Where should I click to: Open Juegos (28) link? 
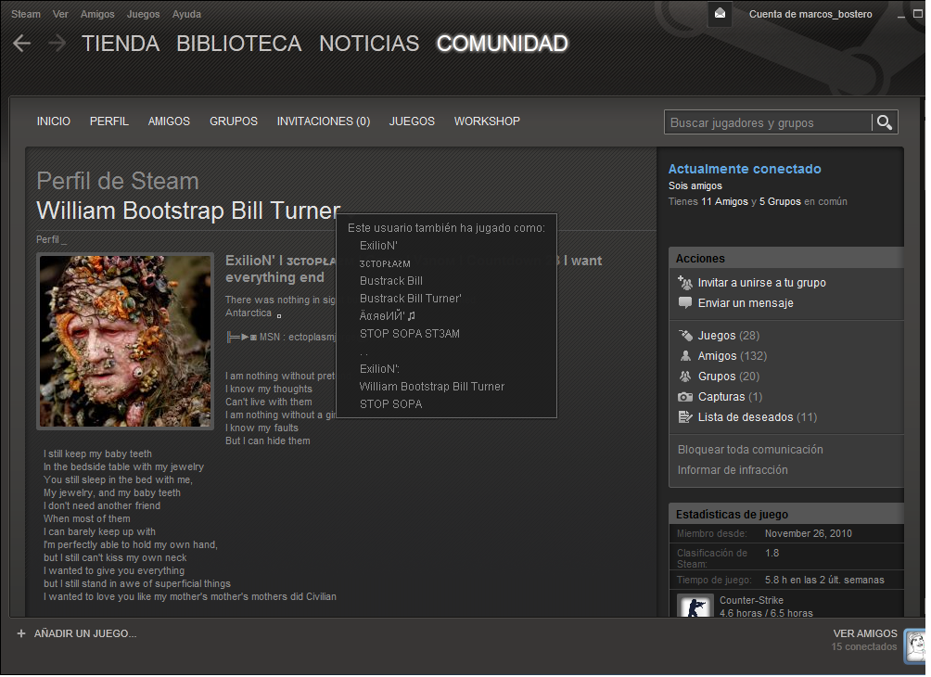(729, 336)
